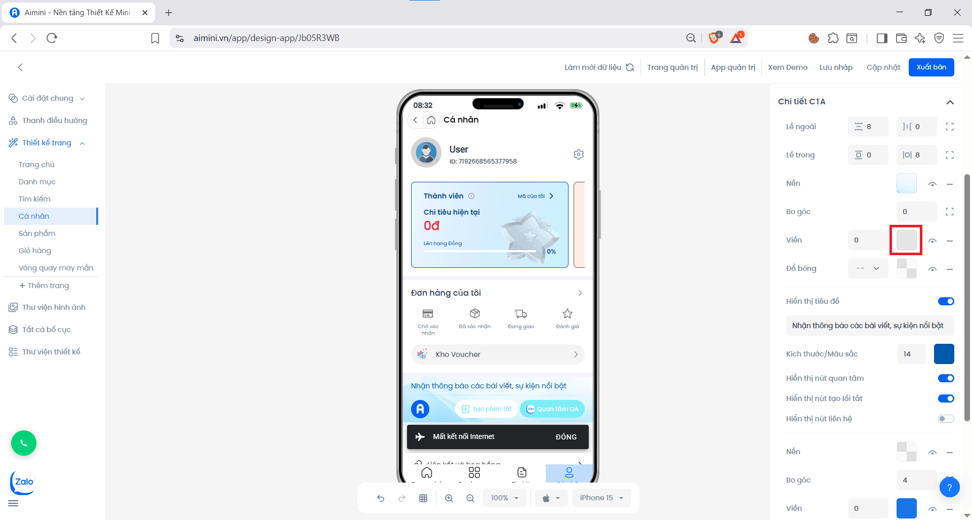
Task: Click the Làm mới dữ liệu refresh icon
Action: 630,67
